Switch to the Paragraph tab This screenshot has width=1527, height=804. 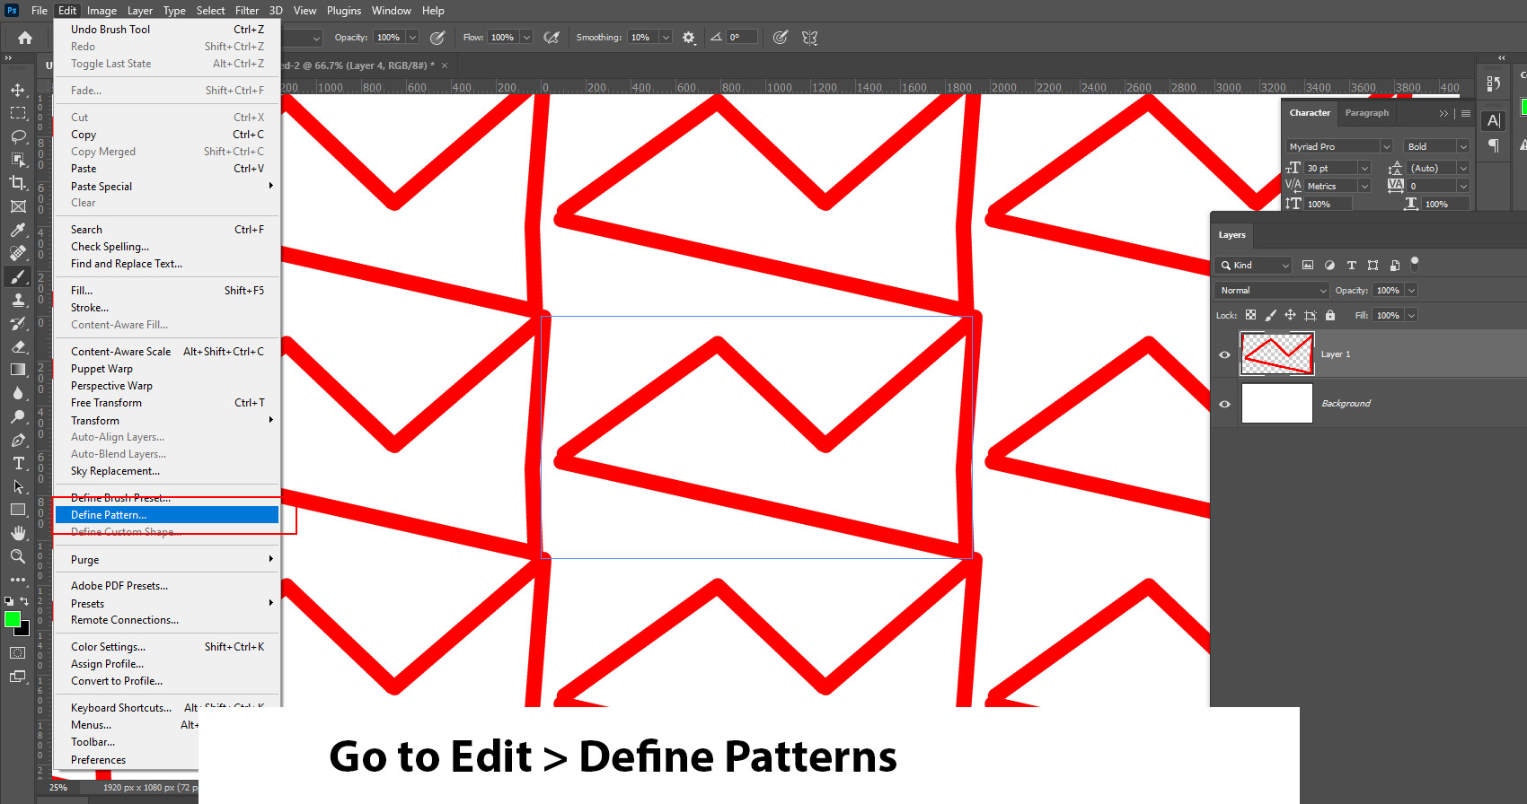pos(1366,113)
